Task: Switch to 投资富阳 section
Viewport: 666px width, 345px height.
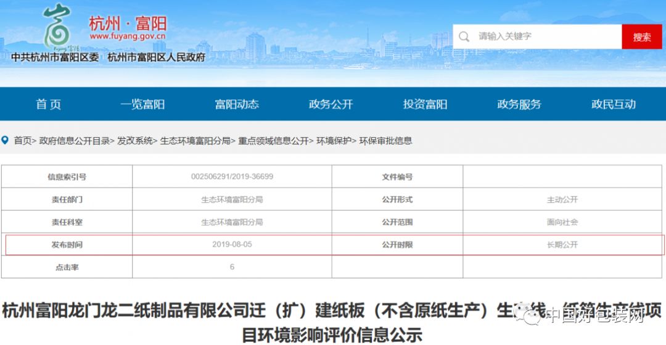Action: (425, 104)
